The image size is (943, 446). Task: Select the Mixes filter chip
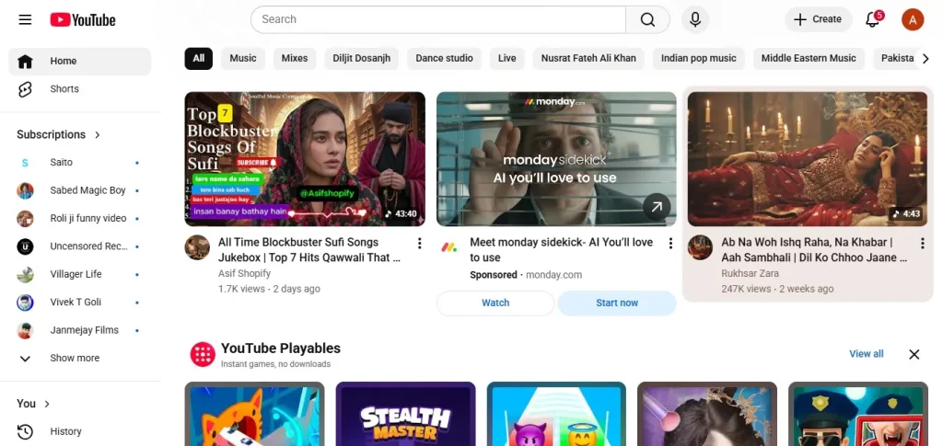point(295,58)
